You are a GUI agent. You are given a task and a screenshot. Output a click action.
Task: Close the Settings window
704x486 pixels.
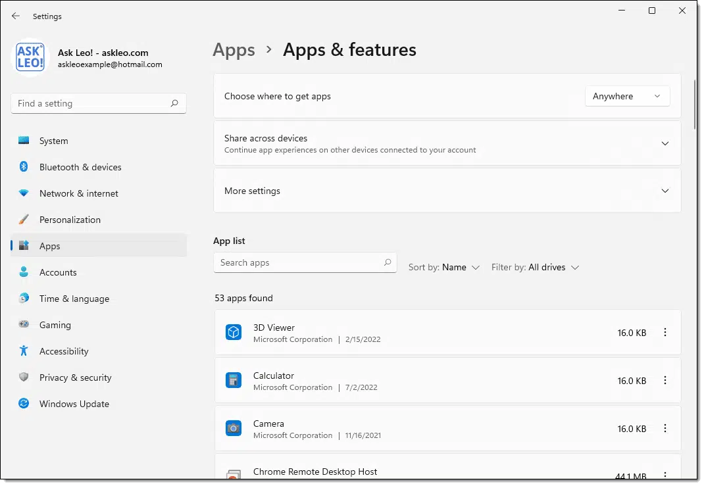click(x=682, y=11)
